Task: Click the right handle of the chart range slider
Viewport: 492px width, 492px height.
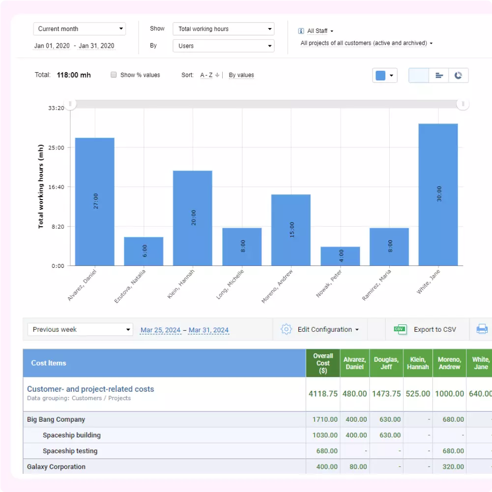Action: tap(463, 104)
